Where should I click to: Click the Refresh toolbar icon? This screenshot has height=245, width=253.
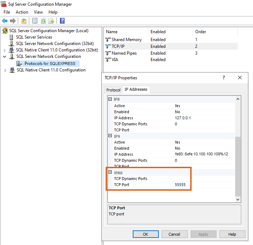(x=43, y=21)
